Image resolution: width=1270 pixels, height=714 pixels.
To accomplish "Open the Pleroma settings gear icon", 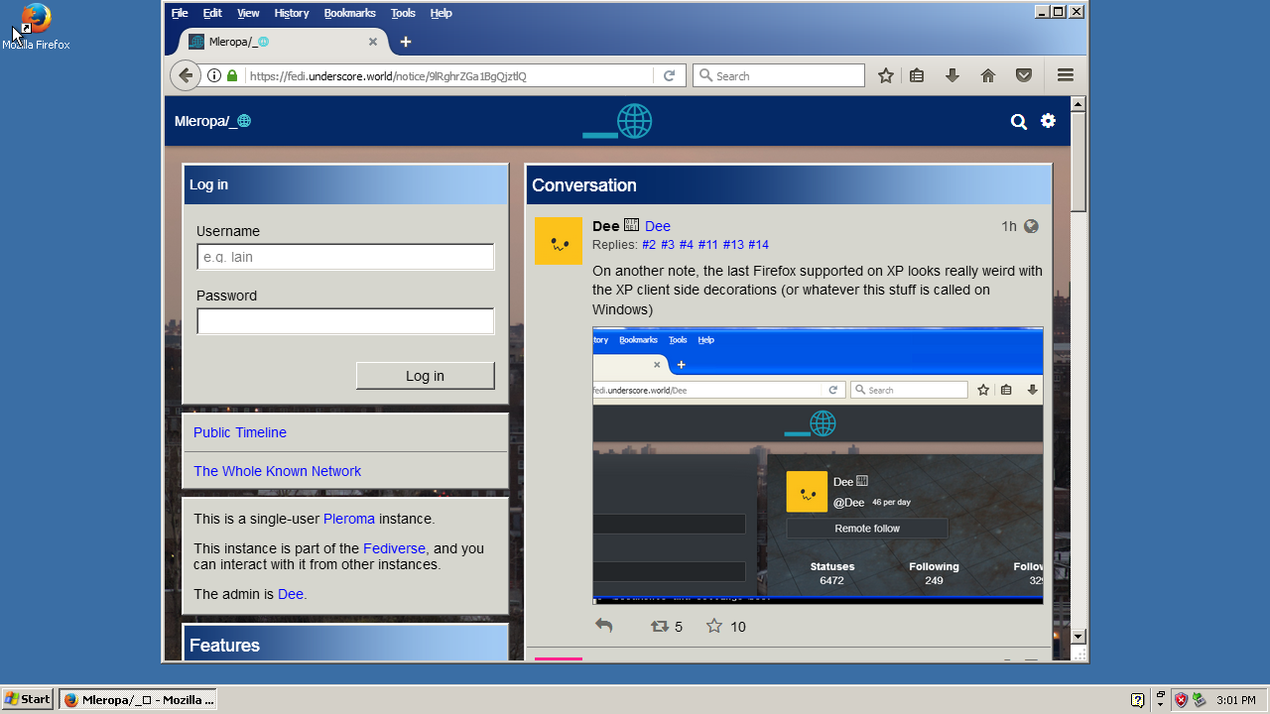I will coord(1048,121).
